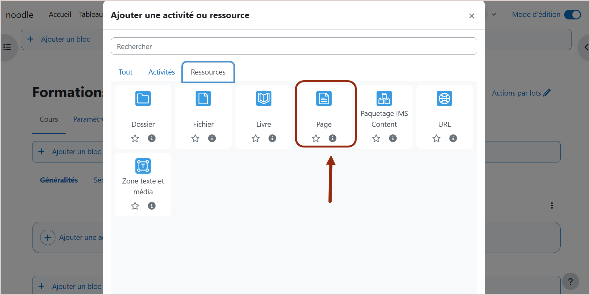
Task: Show info about the URL resource
Action: [x=453, y=138]
